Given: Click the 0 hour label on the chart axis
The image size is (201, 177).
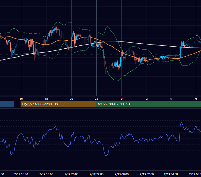Looking at the screenshot, I should [122, 99].
